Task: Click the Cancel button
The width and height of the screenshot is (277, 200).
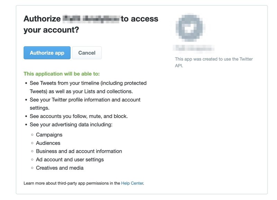Action: 87,52
